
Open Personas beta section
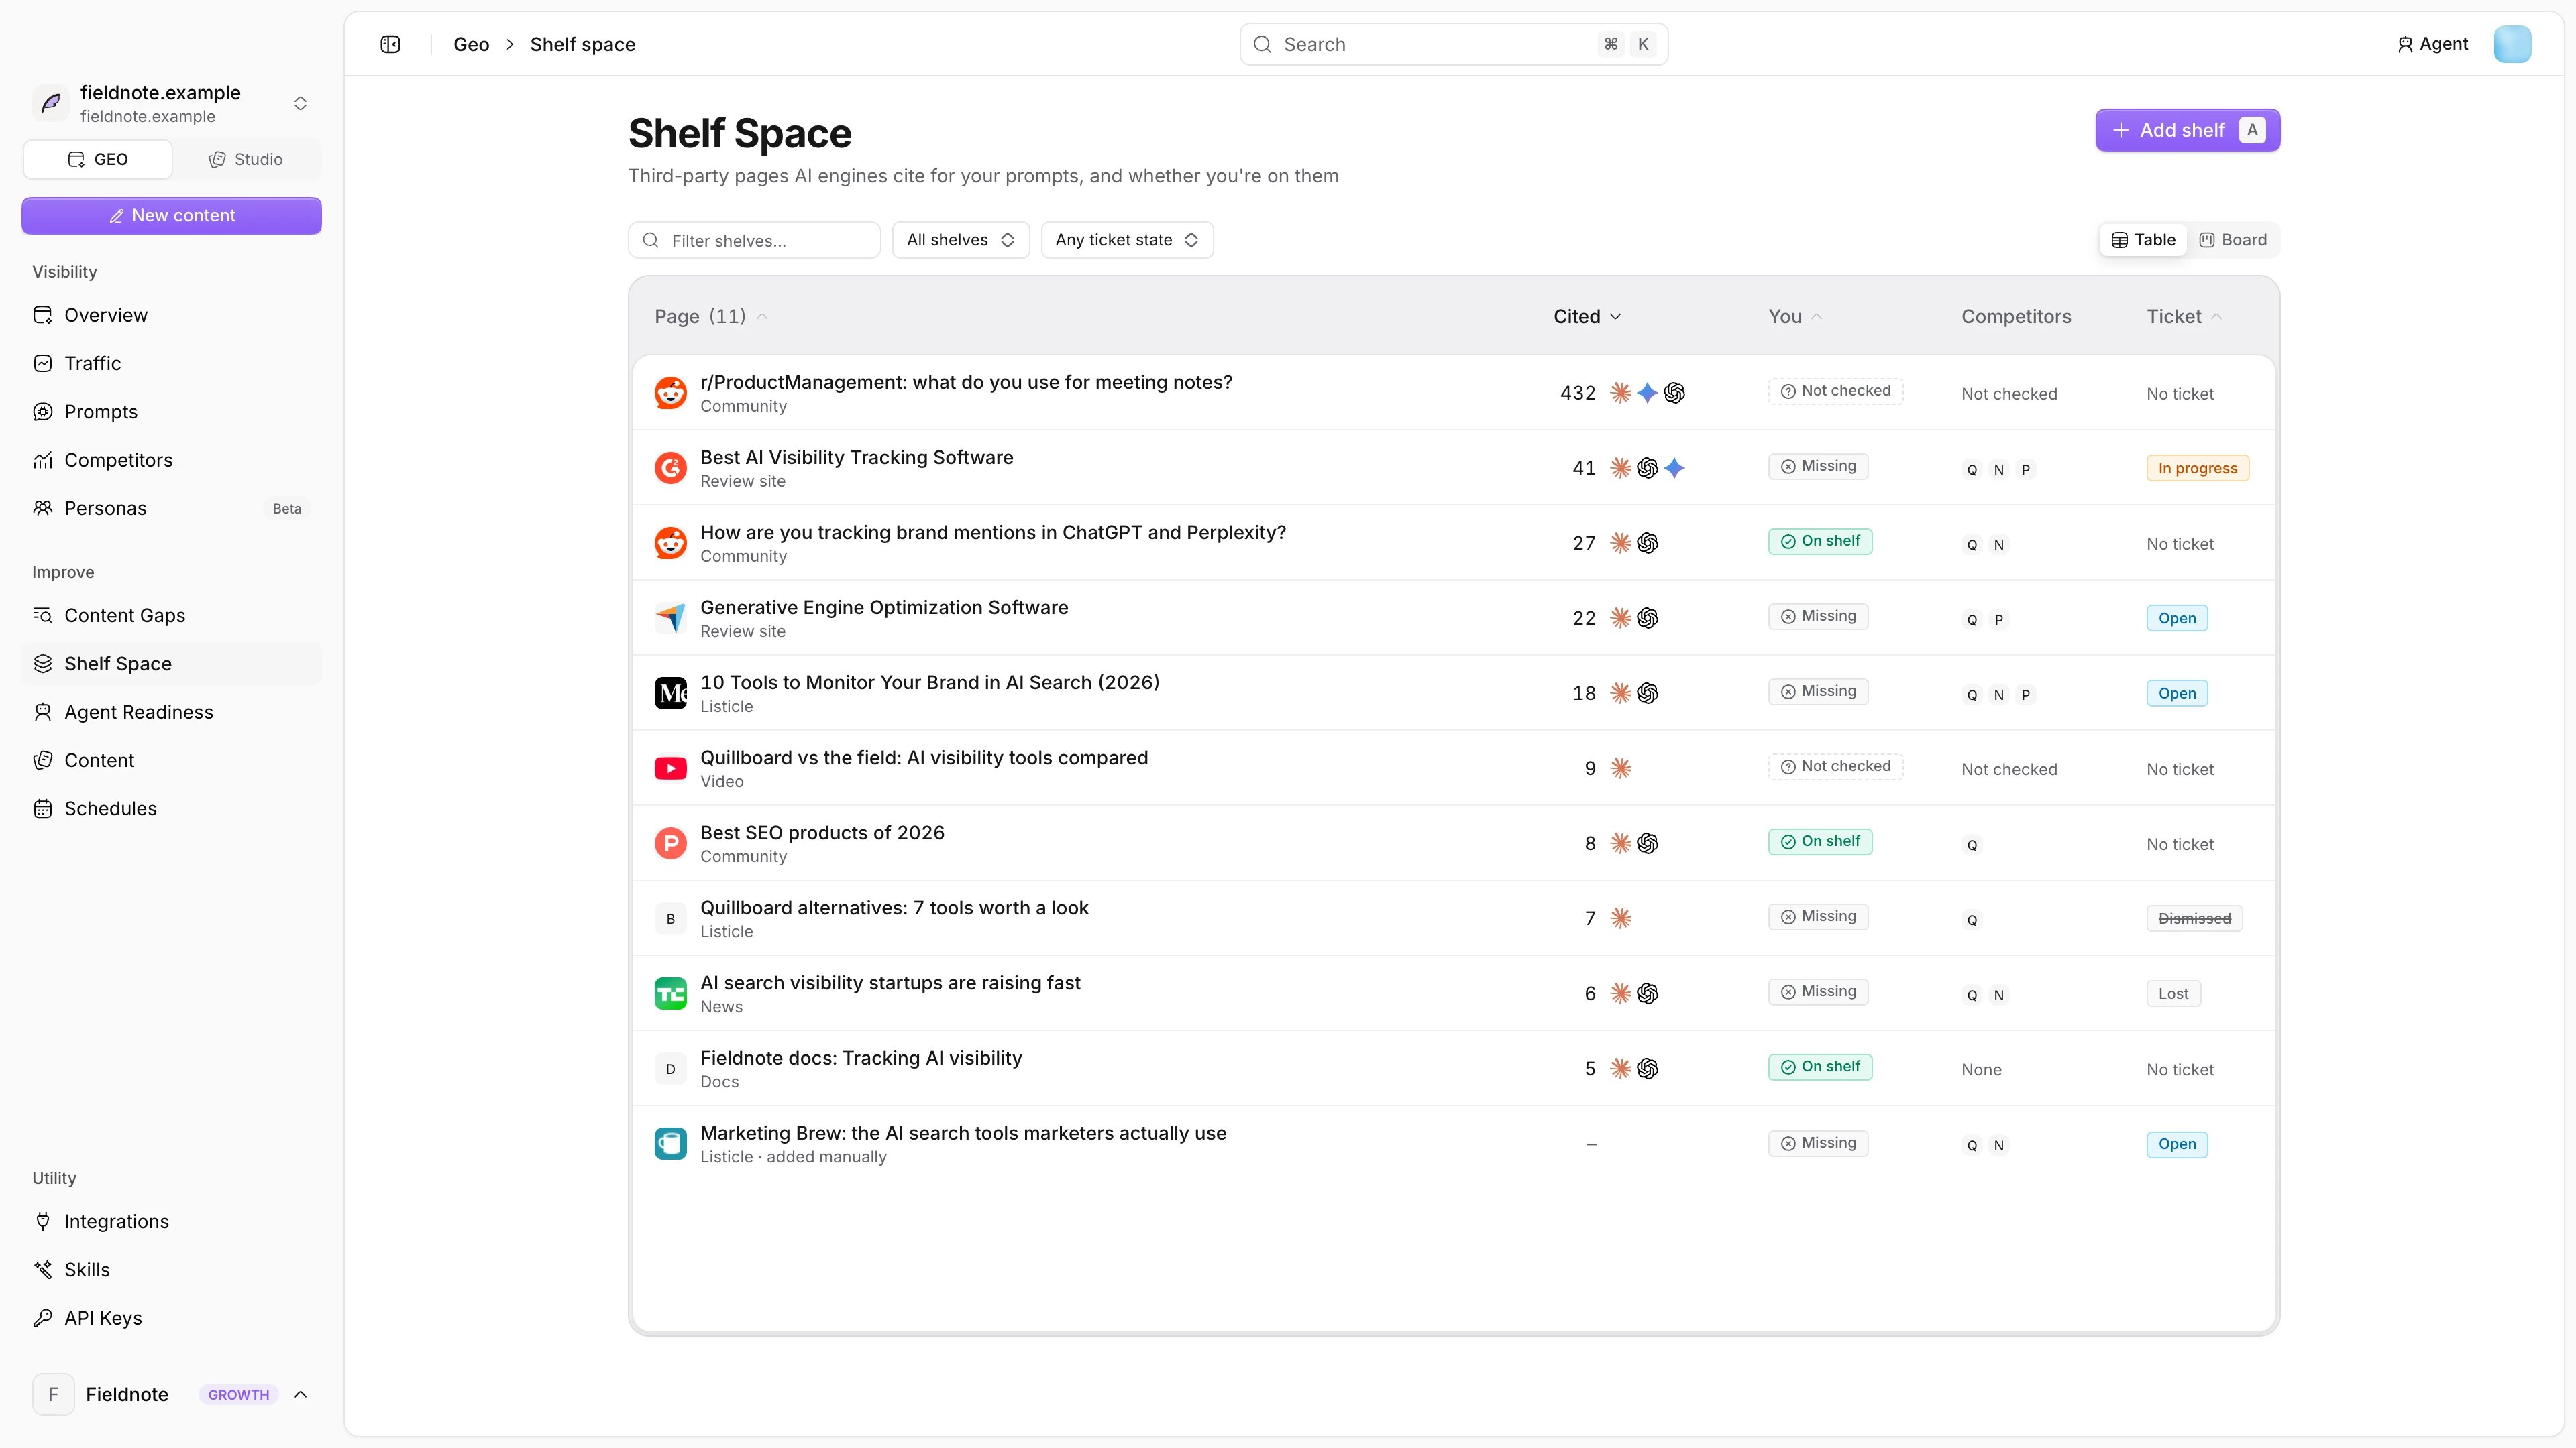tap(171, 509)
